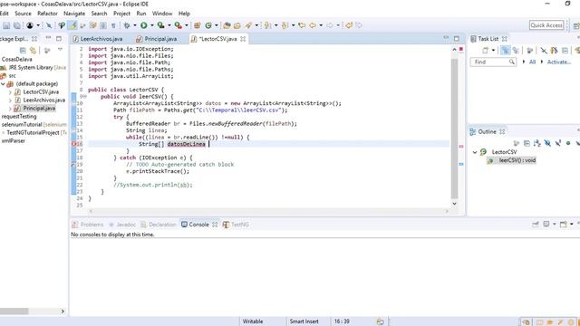Click the New Java Class green icon
580x326 pixels.
[208, 25]
